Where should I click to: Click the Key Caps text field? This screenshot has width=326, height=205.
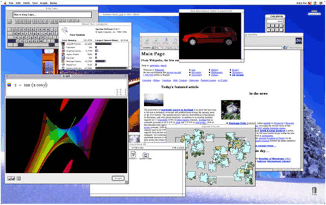(x=52, y=15)
